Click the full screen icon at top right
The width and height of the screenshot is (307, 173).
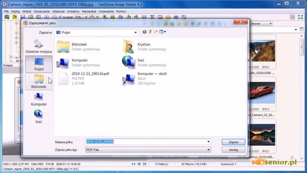(x=301, y=17)
